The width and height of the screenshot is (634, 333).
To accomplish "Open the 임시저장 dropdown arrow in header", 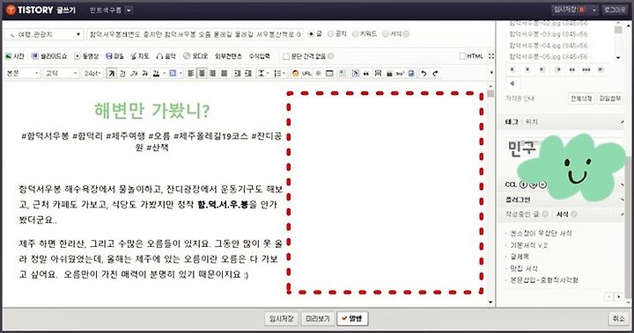I will click(594, 10).
